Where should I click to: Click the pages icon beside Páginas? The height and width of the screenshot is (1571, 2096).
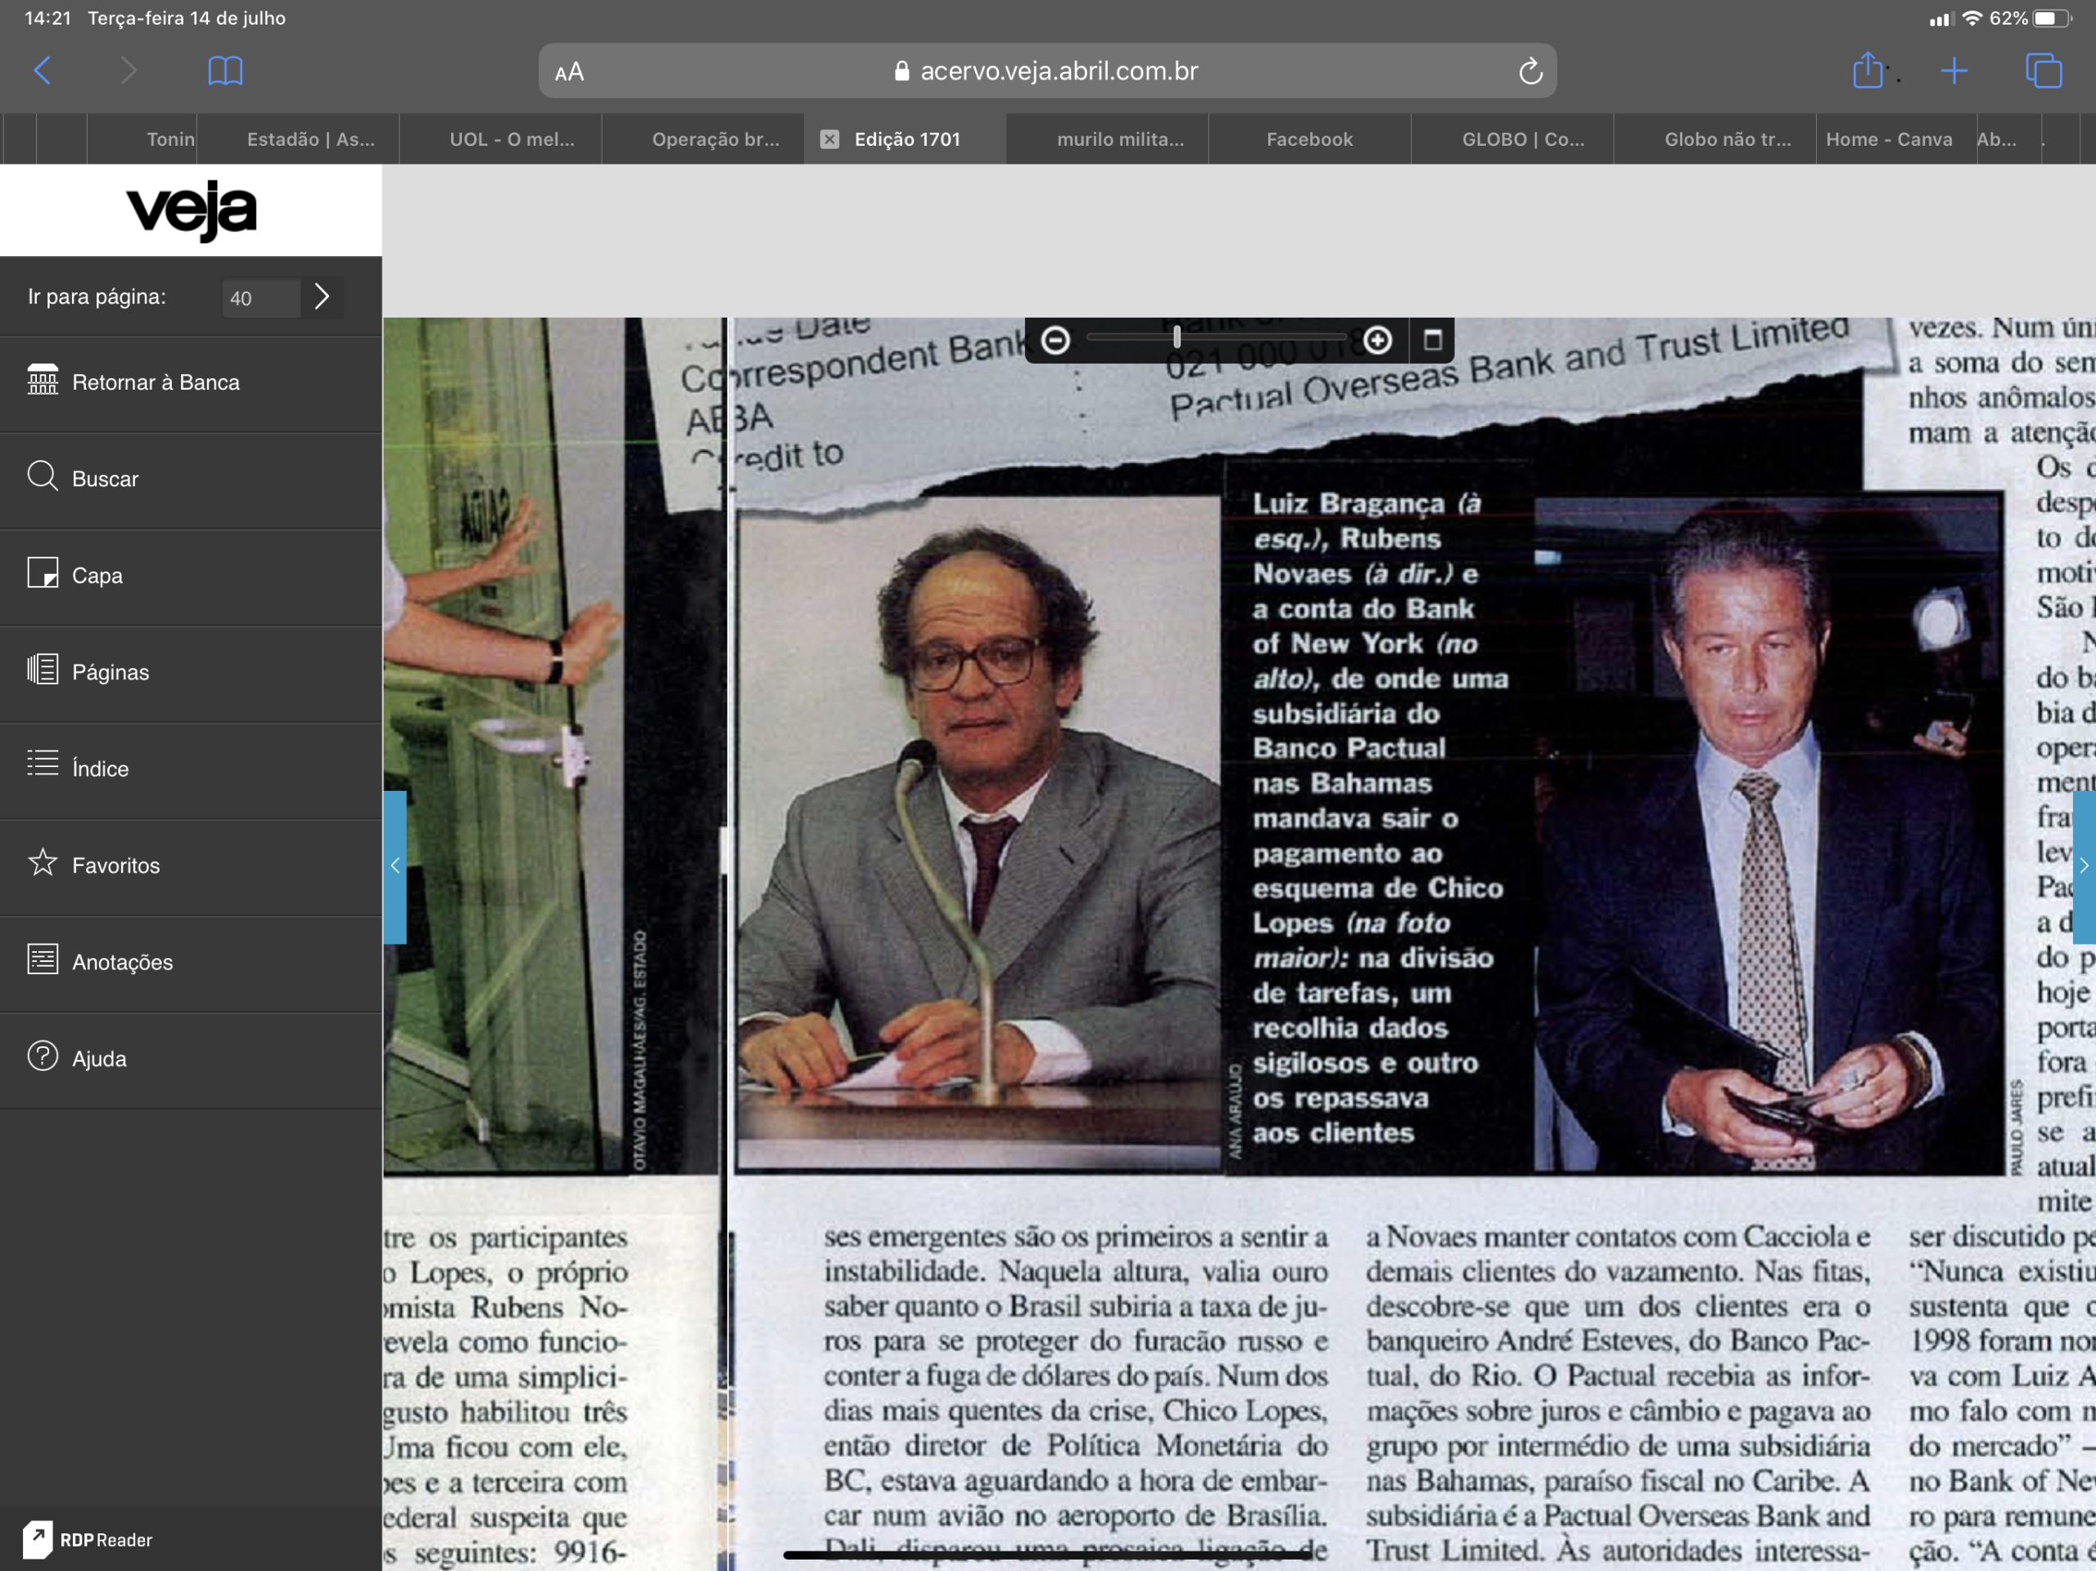tap(43, 669)
